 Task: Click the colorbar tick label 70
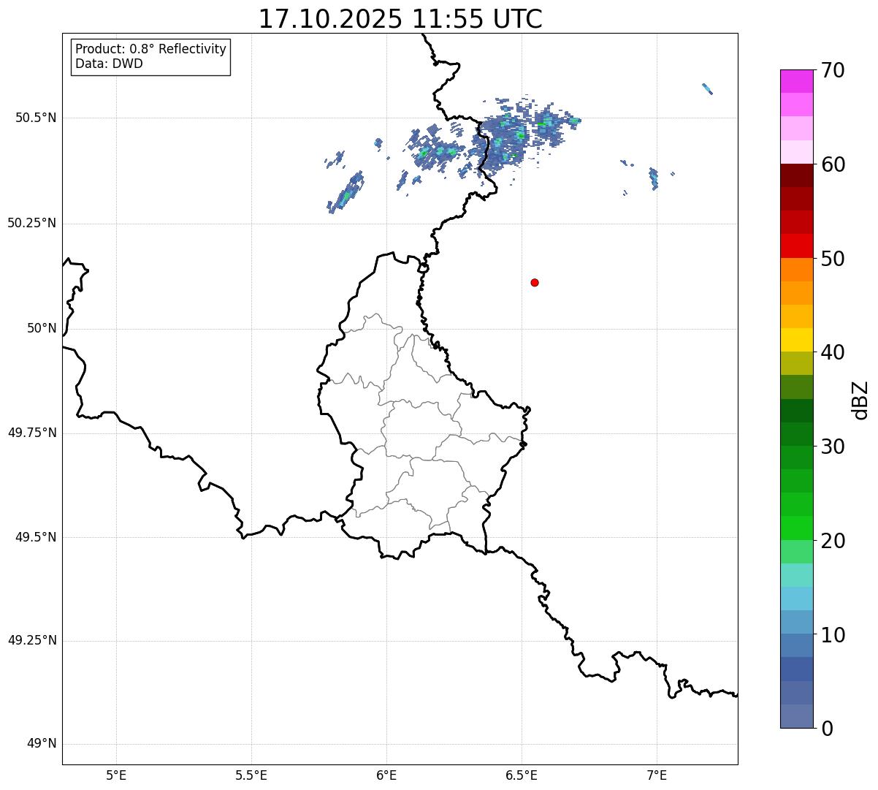pyautogui.click(x=833, y=71)
